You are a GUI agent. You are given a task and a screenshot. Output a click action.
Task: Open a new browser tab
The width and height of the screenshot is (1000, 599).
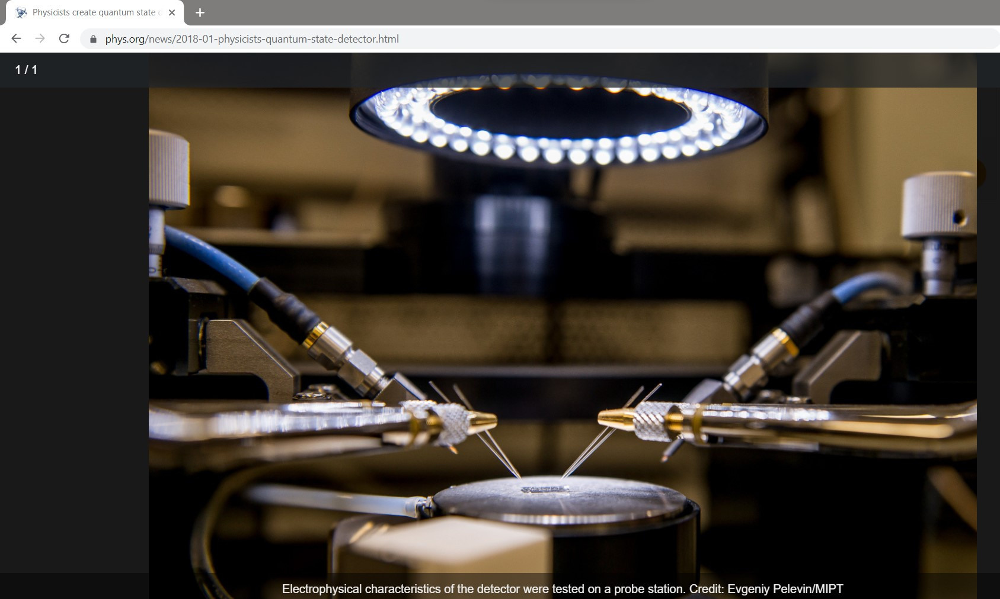(x=200, y=12)
